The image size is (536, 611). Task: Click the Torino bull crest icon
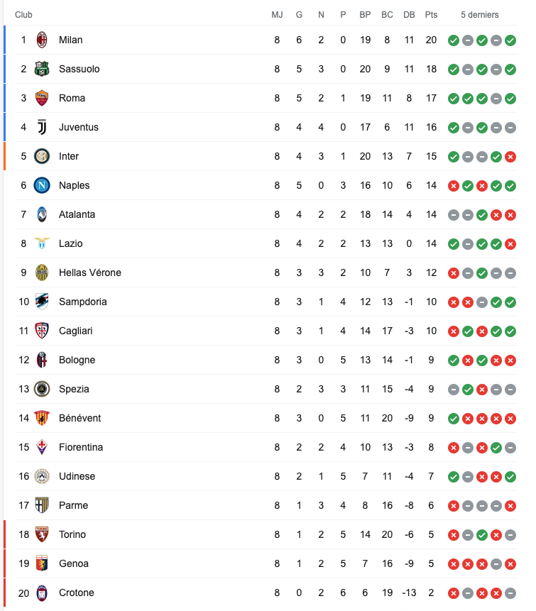42,534
